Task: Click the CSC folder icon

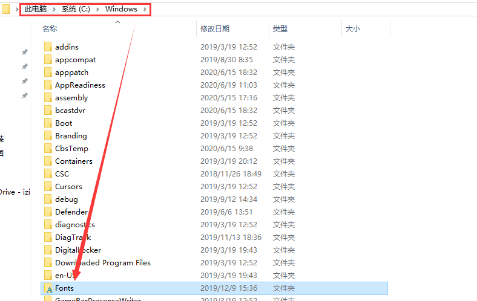Action: (48, 173)
